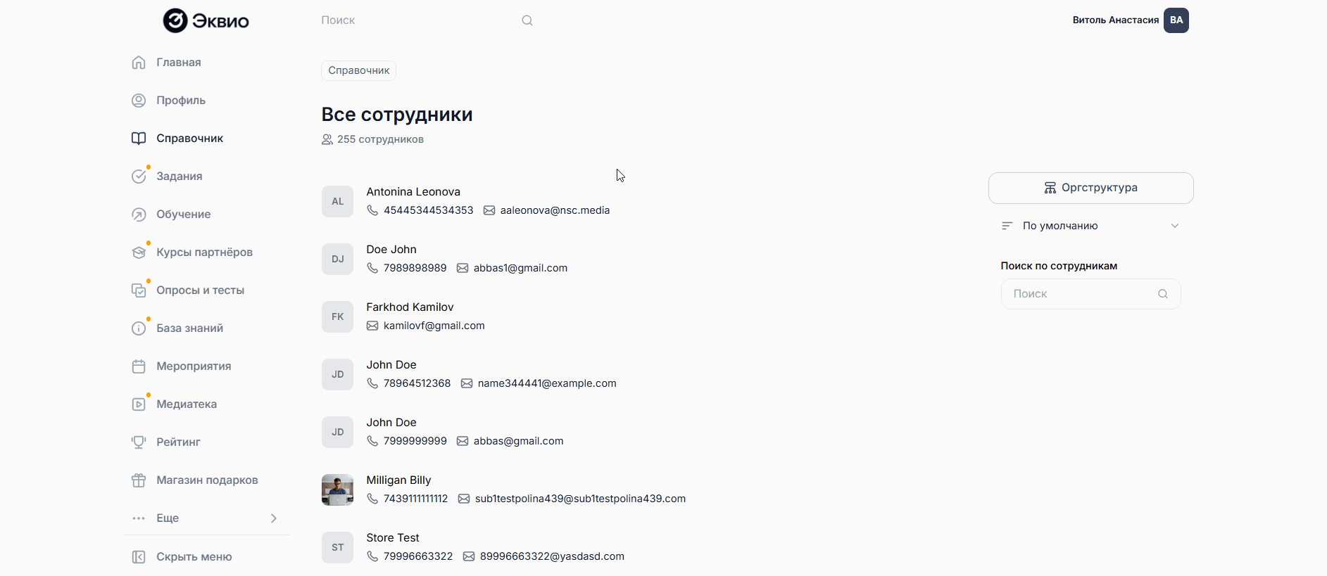The width and height of the screenshot is (1327, 576).
Task: Click the Медиатека play icon
Action: (x=139, y=404)
